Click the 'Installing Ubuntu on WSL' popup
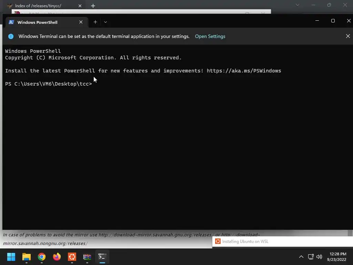The width and height of the screenshot is (353, 265). [x=282, y=242]
